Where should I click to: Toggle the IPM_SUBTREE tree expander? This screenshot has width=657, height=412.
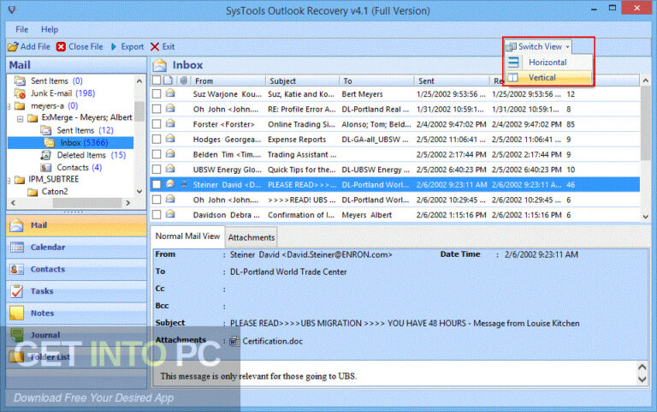9,181
